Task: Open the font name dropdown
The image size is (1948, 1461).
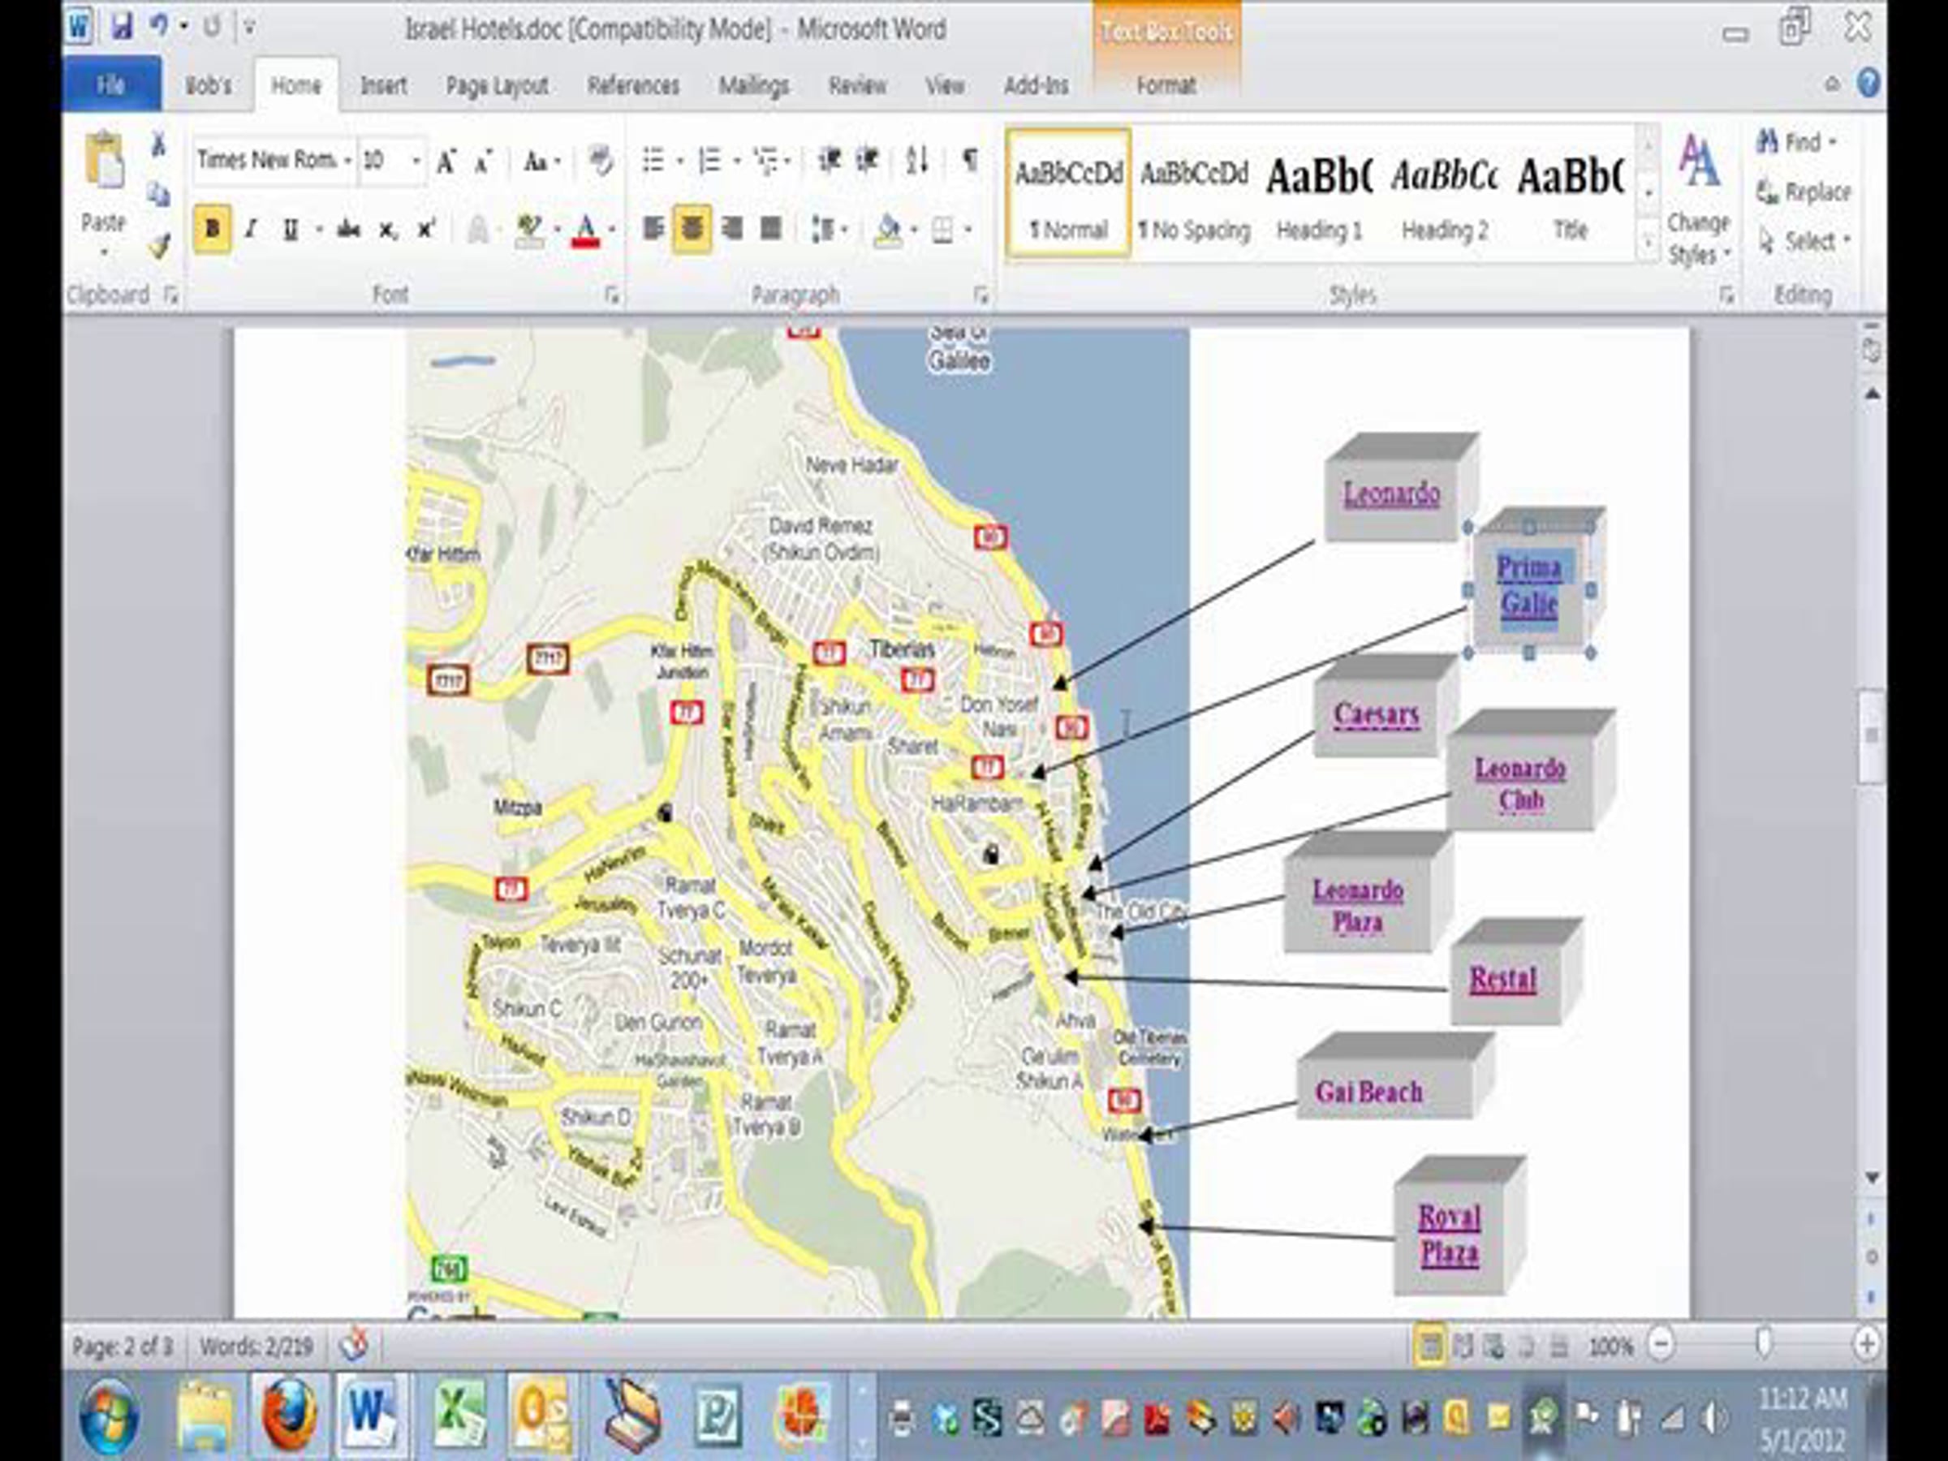Action: [x=348, y=162]
